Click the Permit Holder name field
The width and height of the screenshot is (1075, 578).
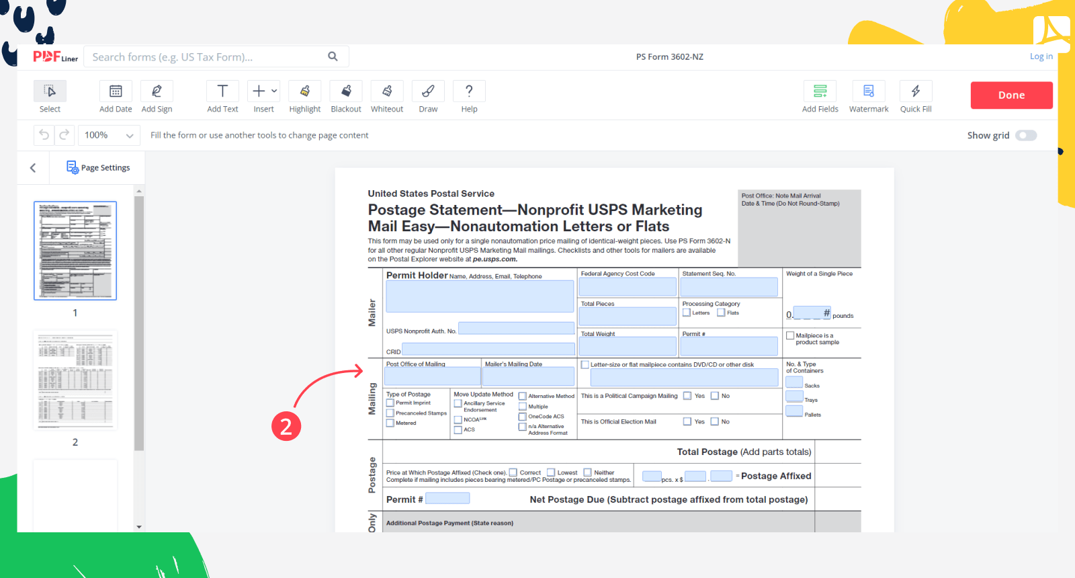(480, 296)
